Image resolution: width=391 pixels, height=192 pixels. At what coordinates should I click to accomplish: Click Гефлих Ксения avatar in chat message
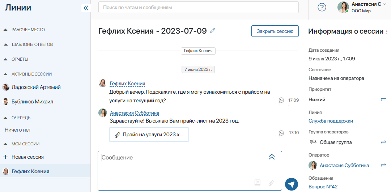[102, 83]
